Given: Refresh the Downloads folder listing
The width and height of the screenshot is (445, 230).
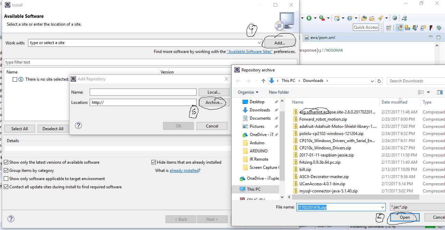Looking at the screenshot, I should (x=379, y=81).
